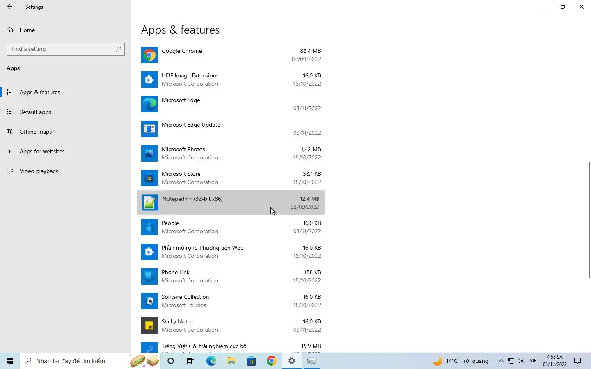
Task: Select Microsoft Photos entry text
Action: click(x=183, y=149)
